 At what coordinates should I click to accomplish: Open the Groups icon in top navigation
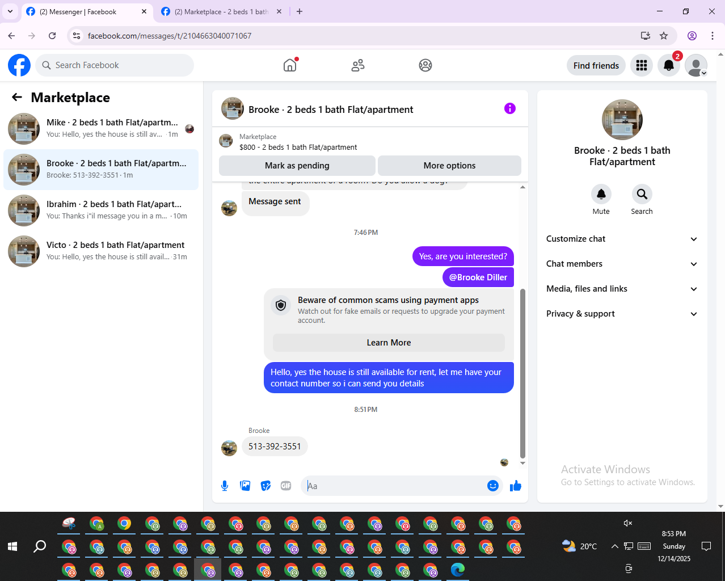point(425,65)
